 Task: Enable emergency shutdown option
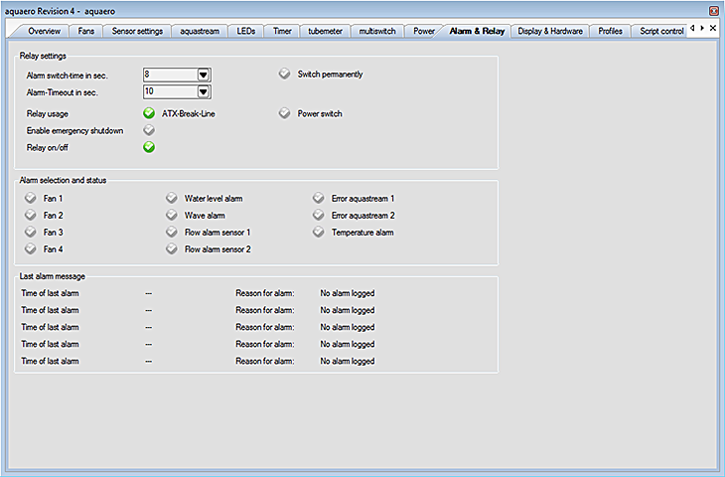[149, 130]
